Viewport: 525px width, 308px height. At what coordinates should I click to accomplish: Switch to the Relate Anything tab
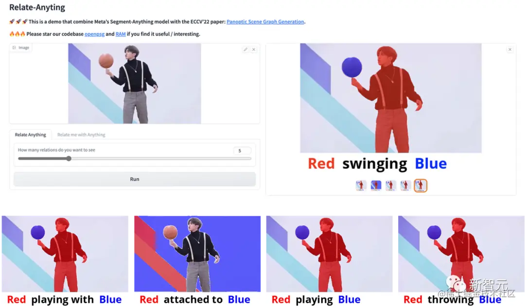click(x=31, y=135)
